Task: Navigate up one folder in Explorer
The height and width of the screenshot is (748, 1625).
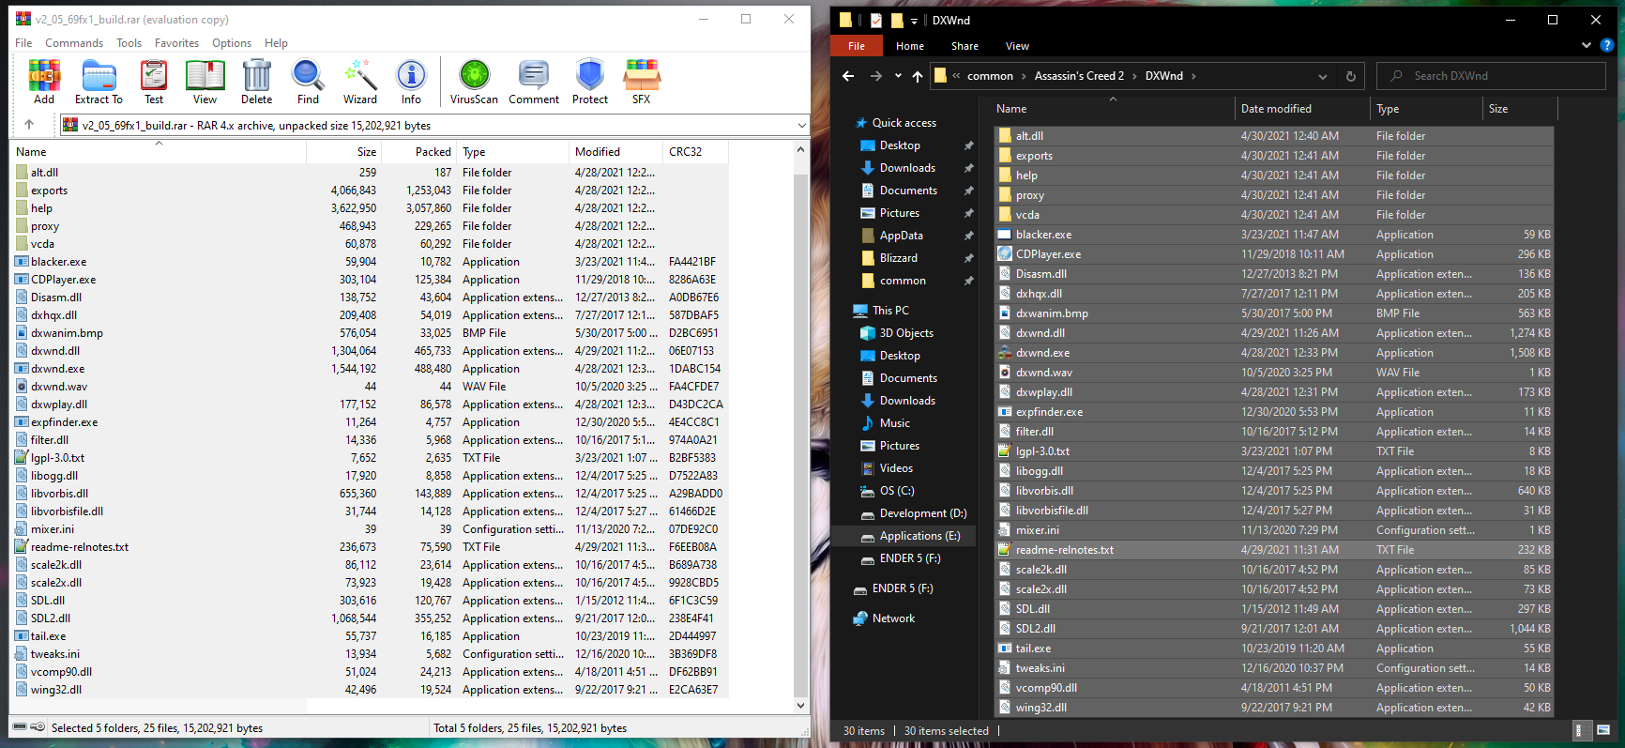Action: tap(918, 76)
